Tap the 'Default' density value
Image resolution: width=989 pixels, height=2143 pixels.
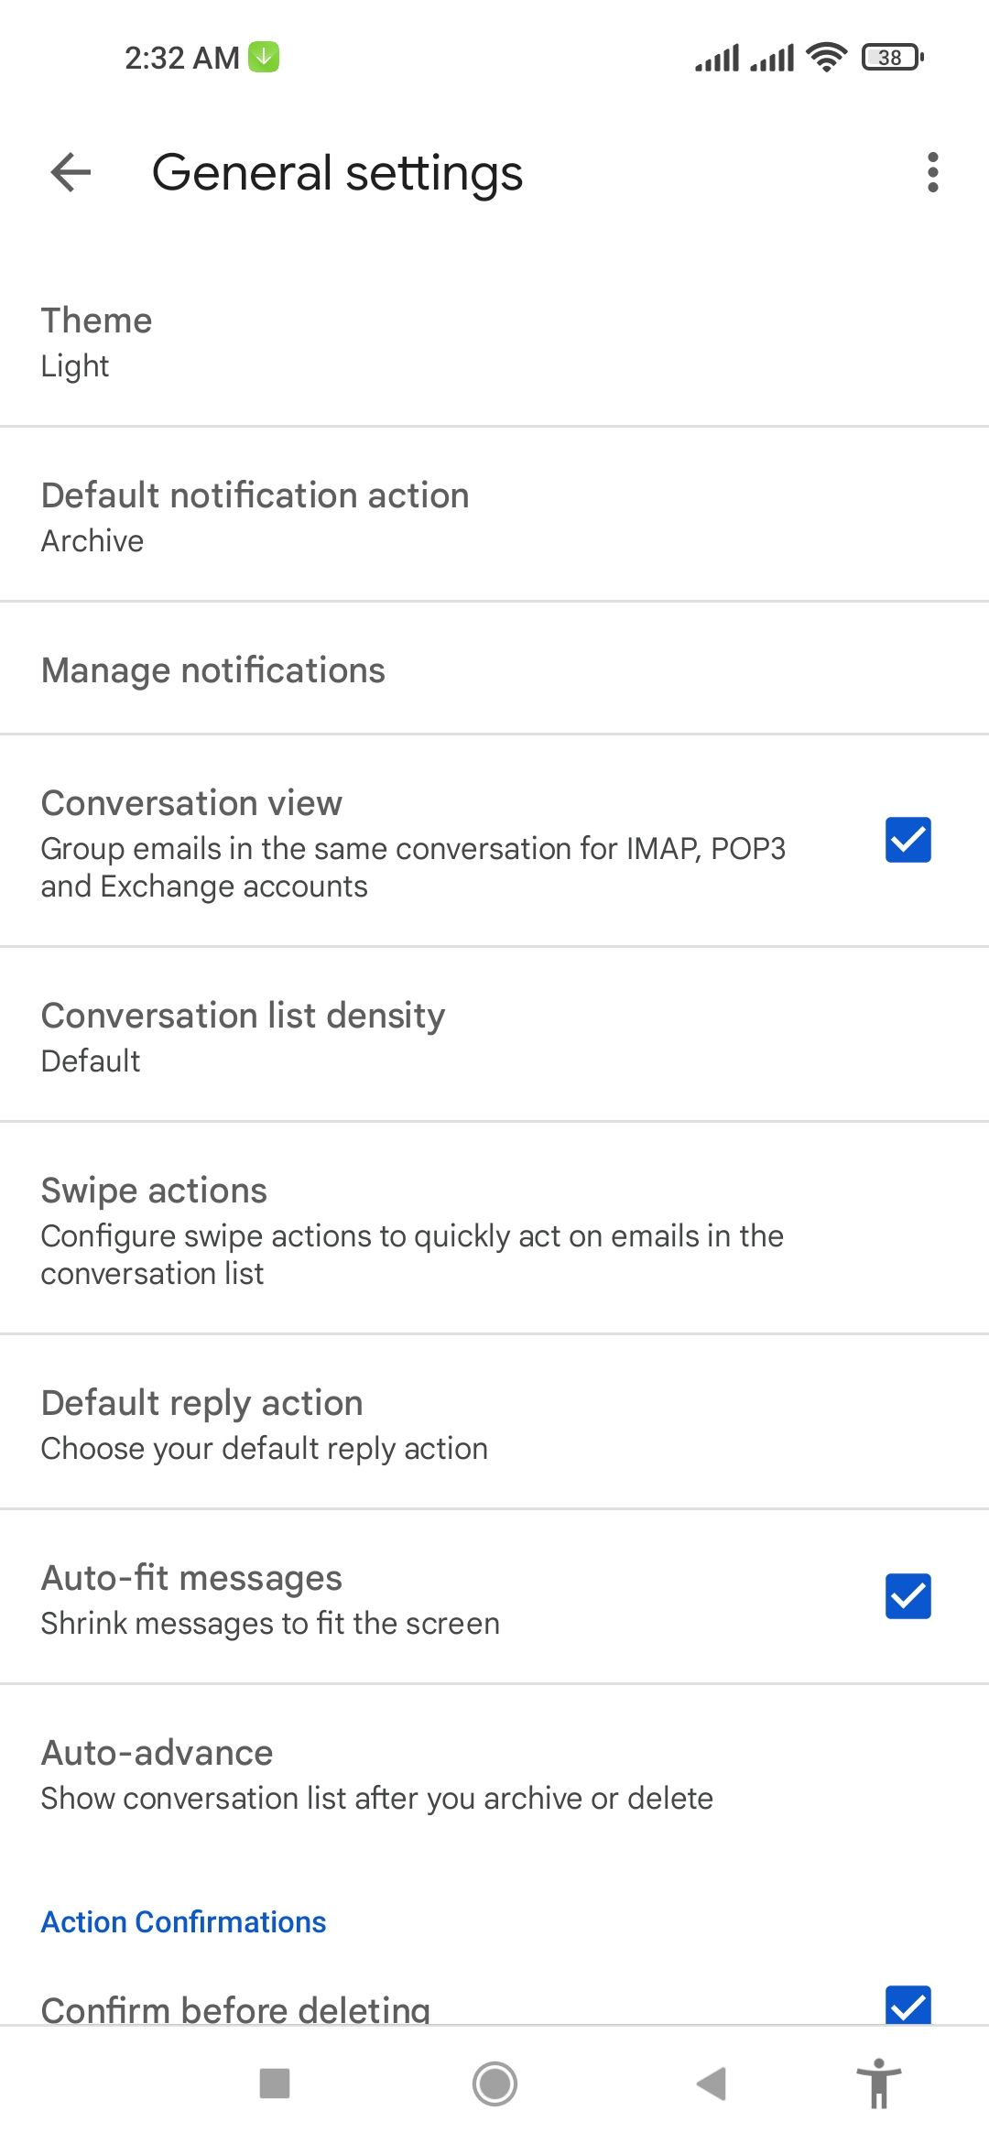(91, 1061)
